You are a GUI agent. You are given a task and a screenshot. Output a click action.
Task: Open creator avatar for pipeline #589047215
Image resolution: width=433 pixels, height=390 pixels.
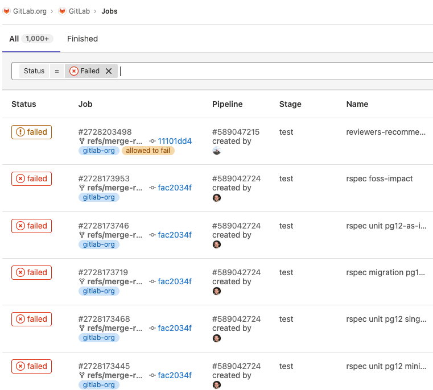217,151
